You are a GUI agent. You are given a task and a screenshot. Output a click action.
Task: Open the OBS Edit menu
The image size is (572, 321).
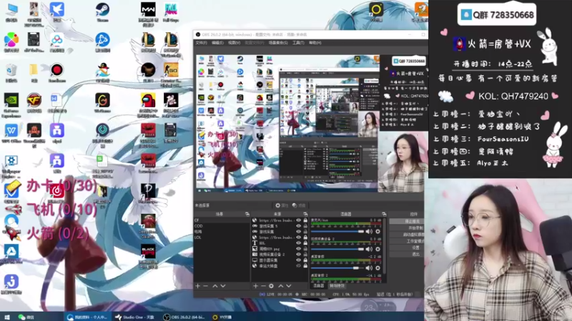[x=217, y=43]
